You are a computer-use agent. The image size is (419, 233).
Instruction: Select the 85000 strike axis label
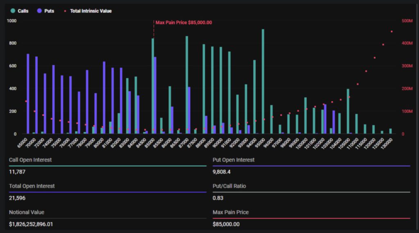click(150, 143)
